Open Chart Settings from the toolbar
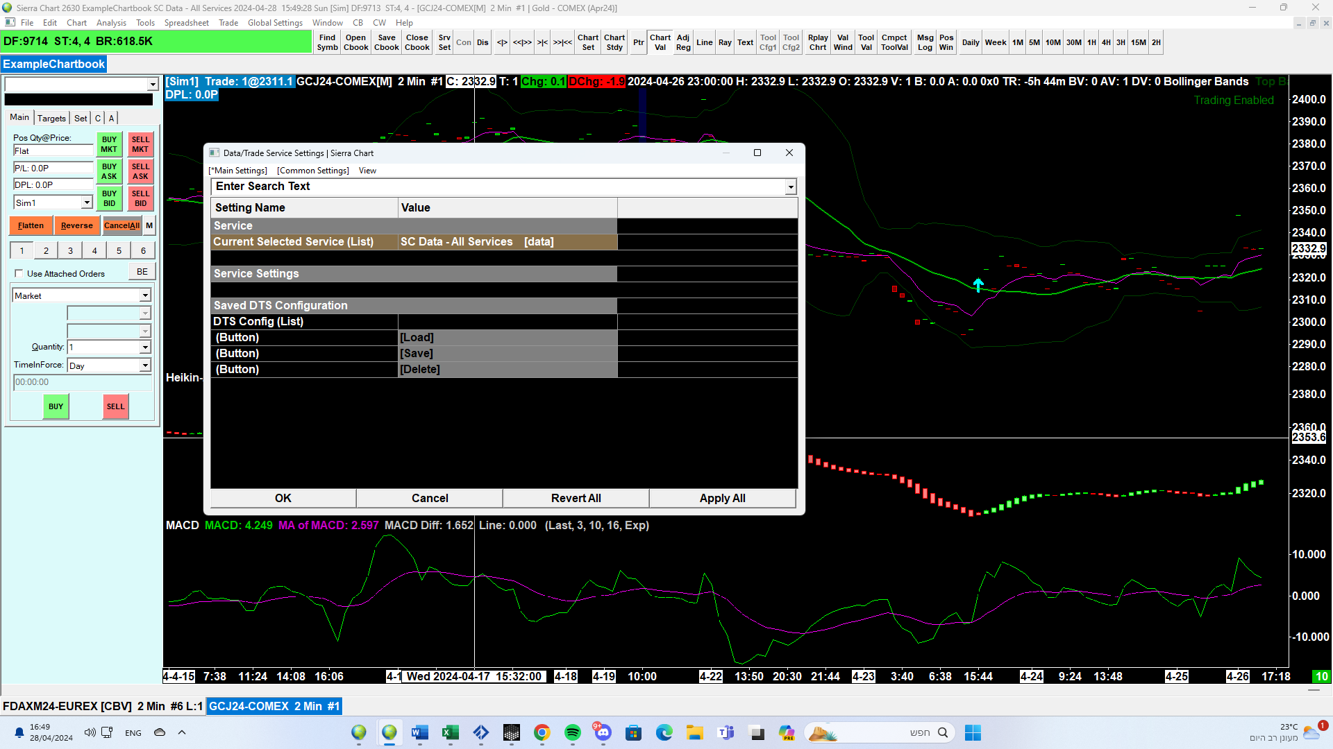The width and height of the screenshot is (1333, 749). [587, 42]
